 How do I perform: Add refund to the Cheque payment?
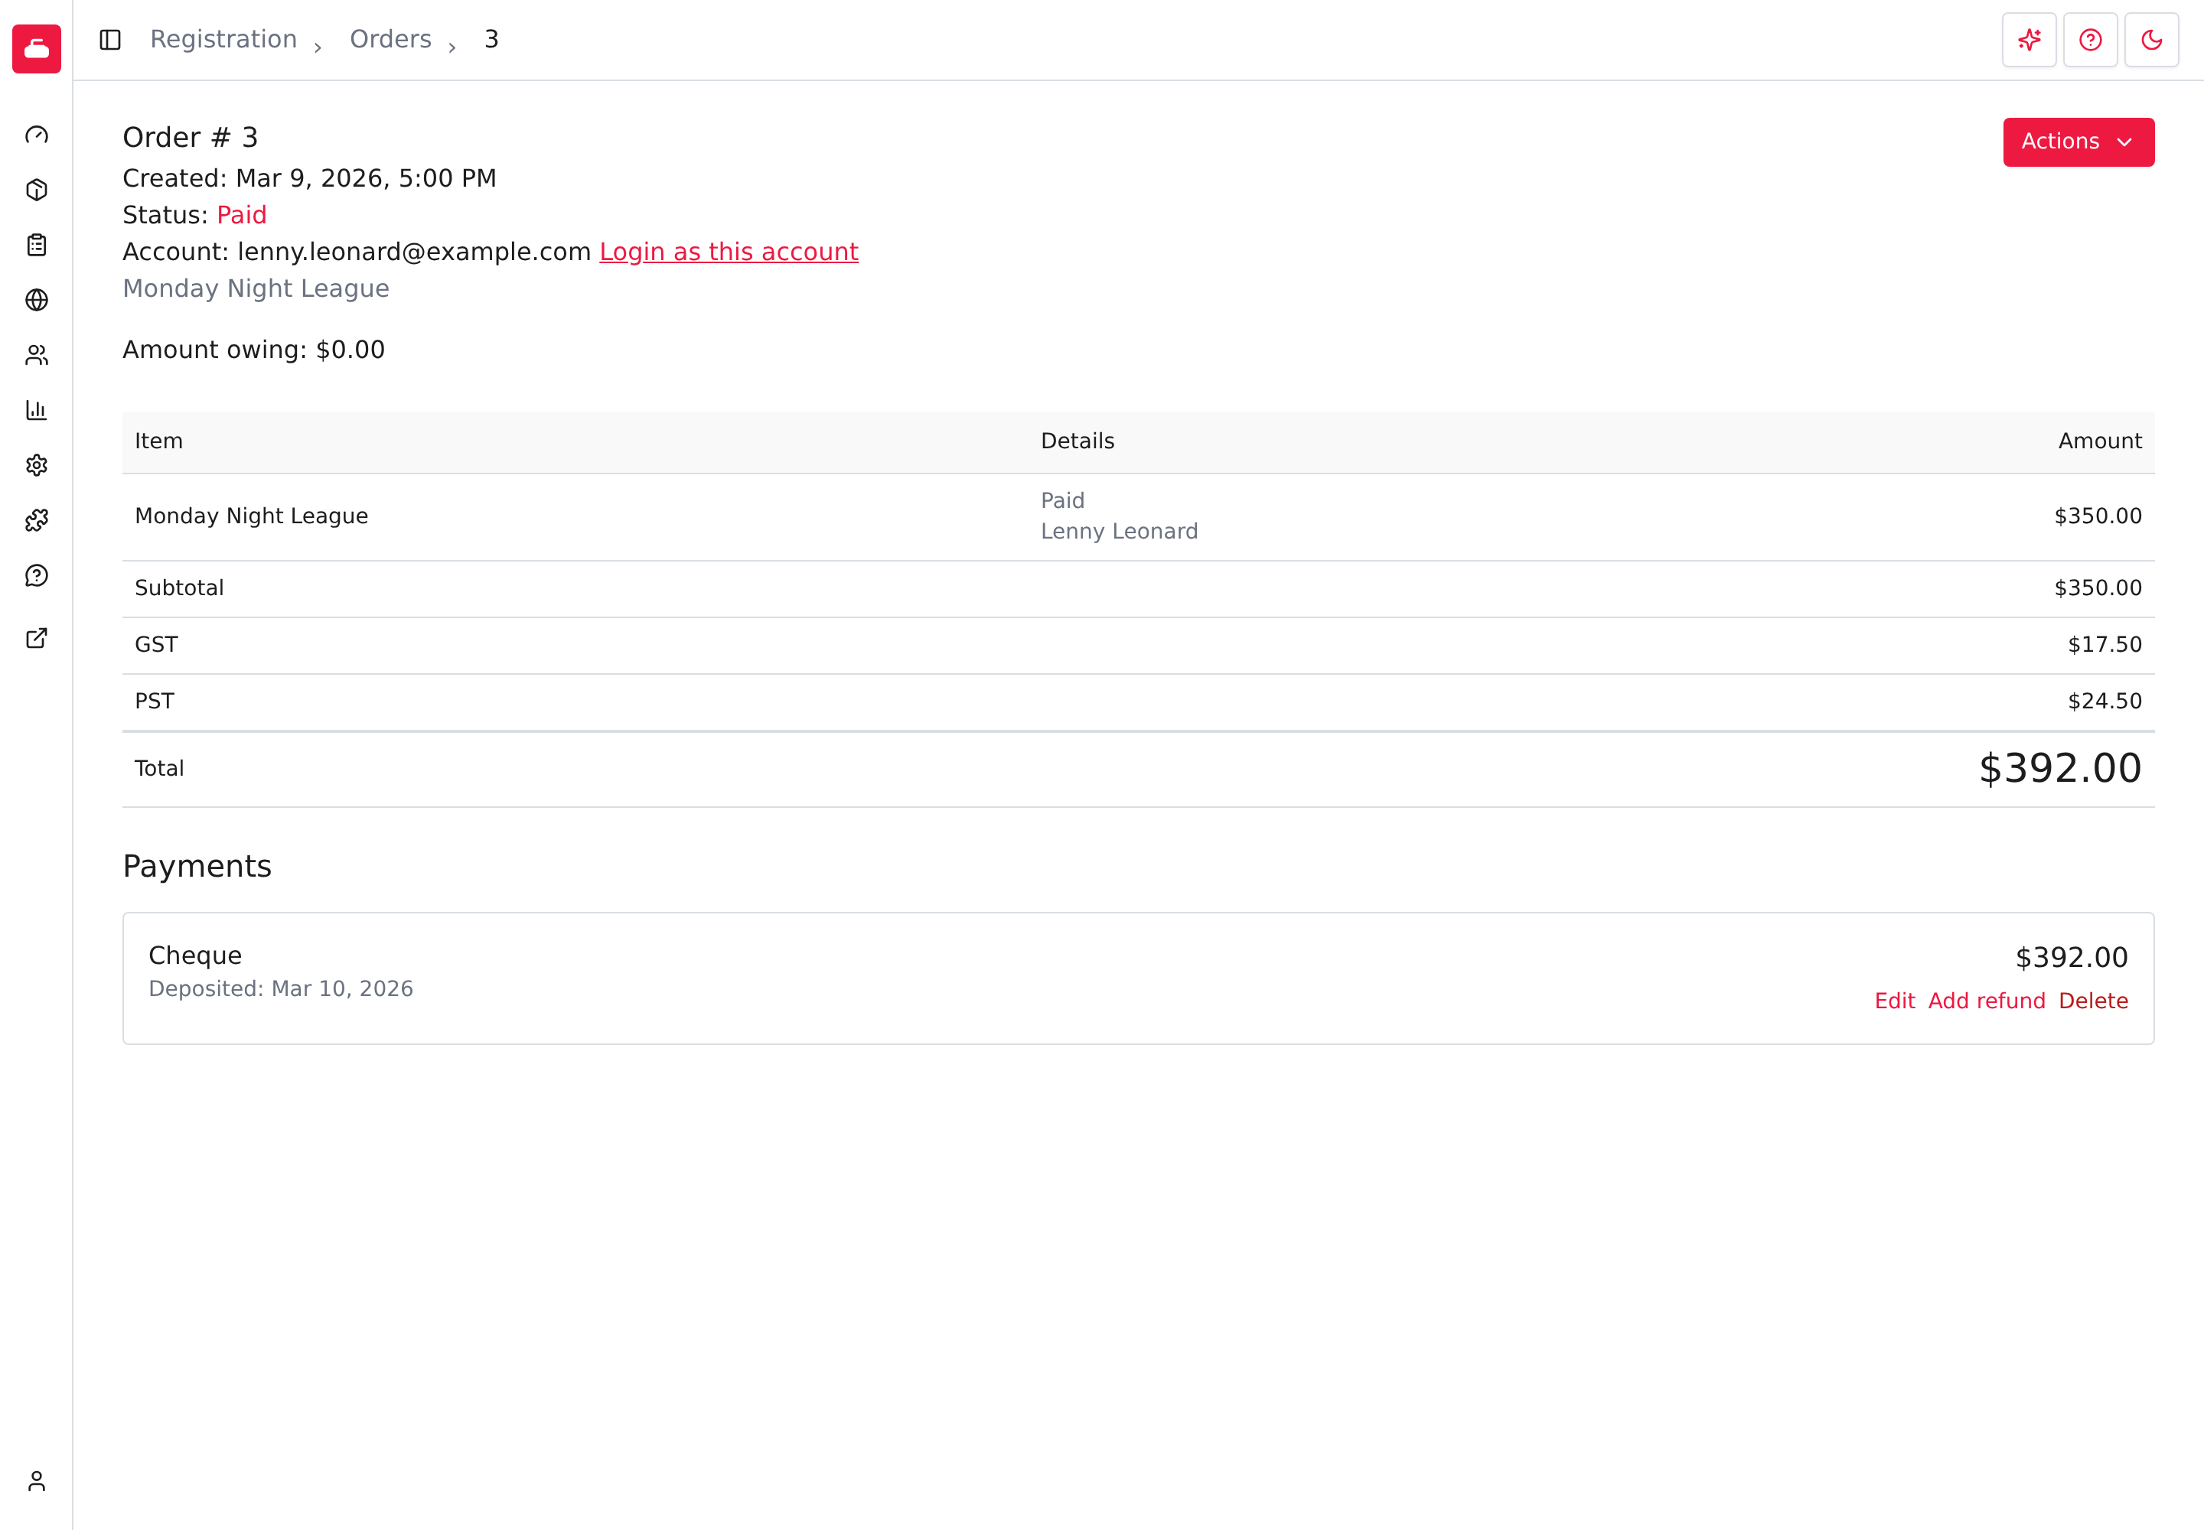pyautogui.click(x=1987, y=1001)
